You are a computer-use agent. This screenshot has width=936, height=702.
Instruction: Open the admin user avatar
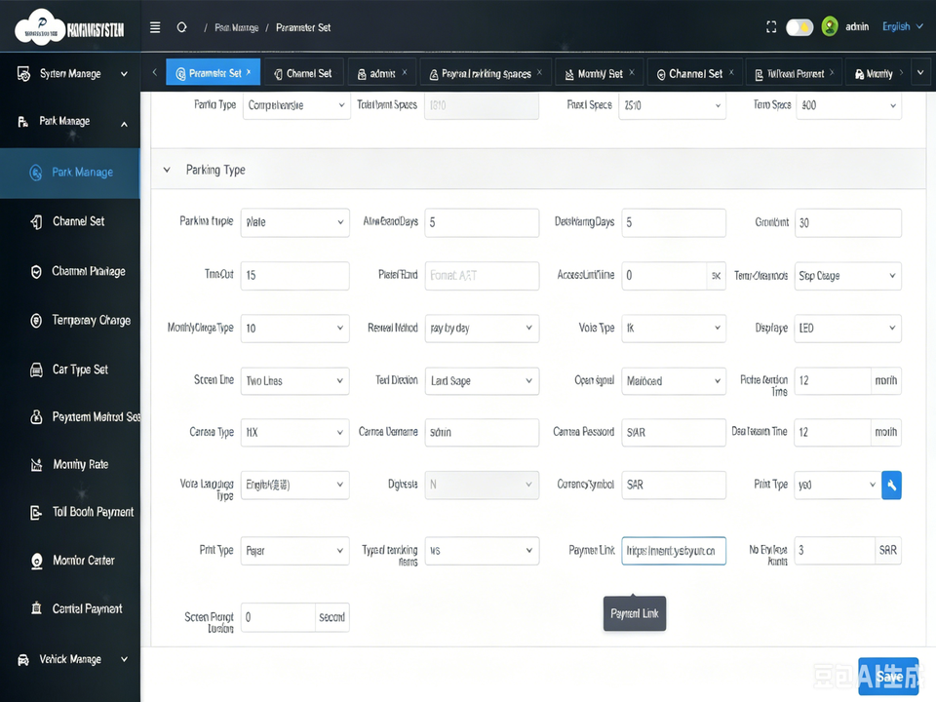pyautogui.click(x=830, y=27)
